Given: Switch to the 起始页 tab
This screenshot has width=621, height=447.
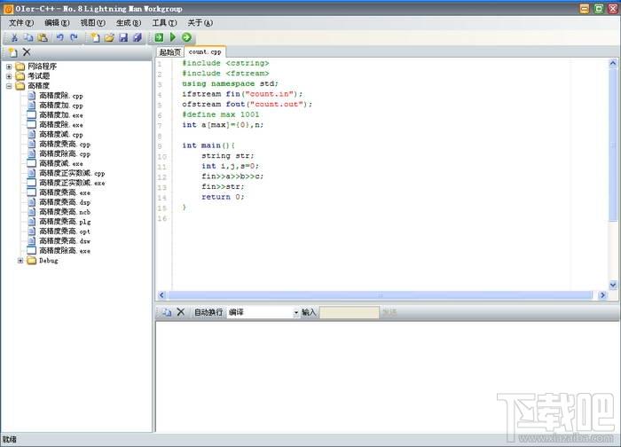Looking at the screenshot, I should coord(170,52).
